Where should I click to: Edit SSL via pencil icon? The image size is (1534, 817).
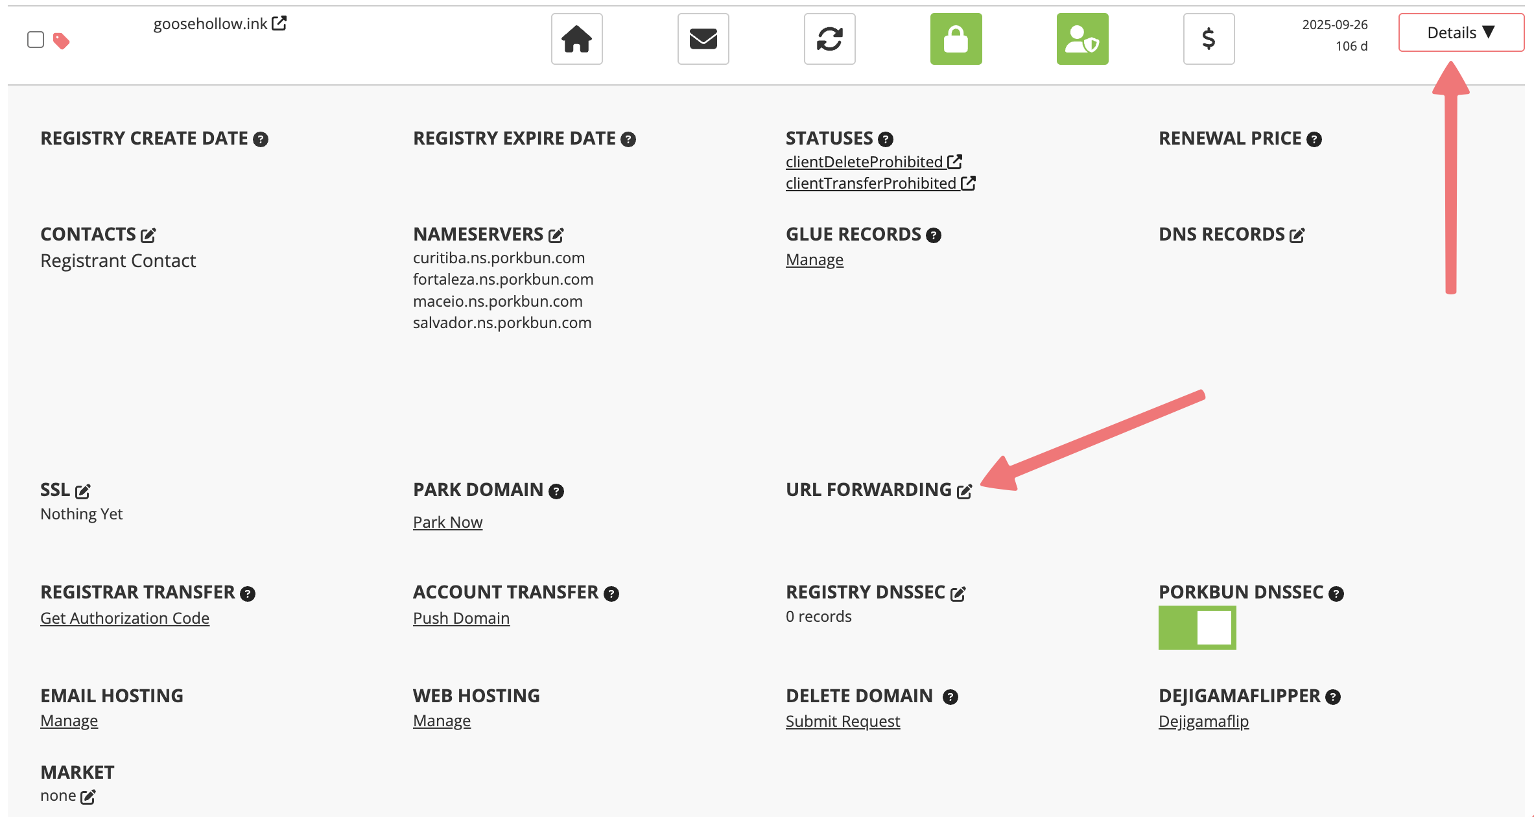[x=83, y=491]
